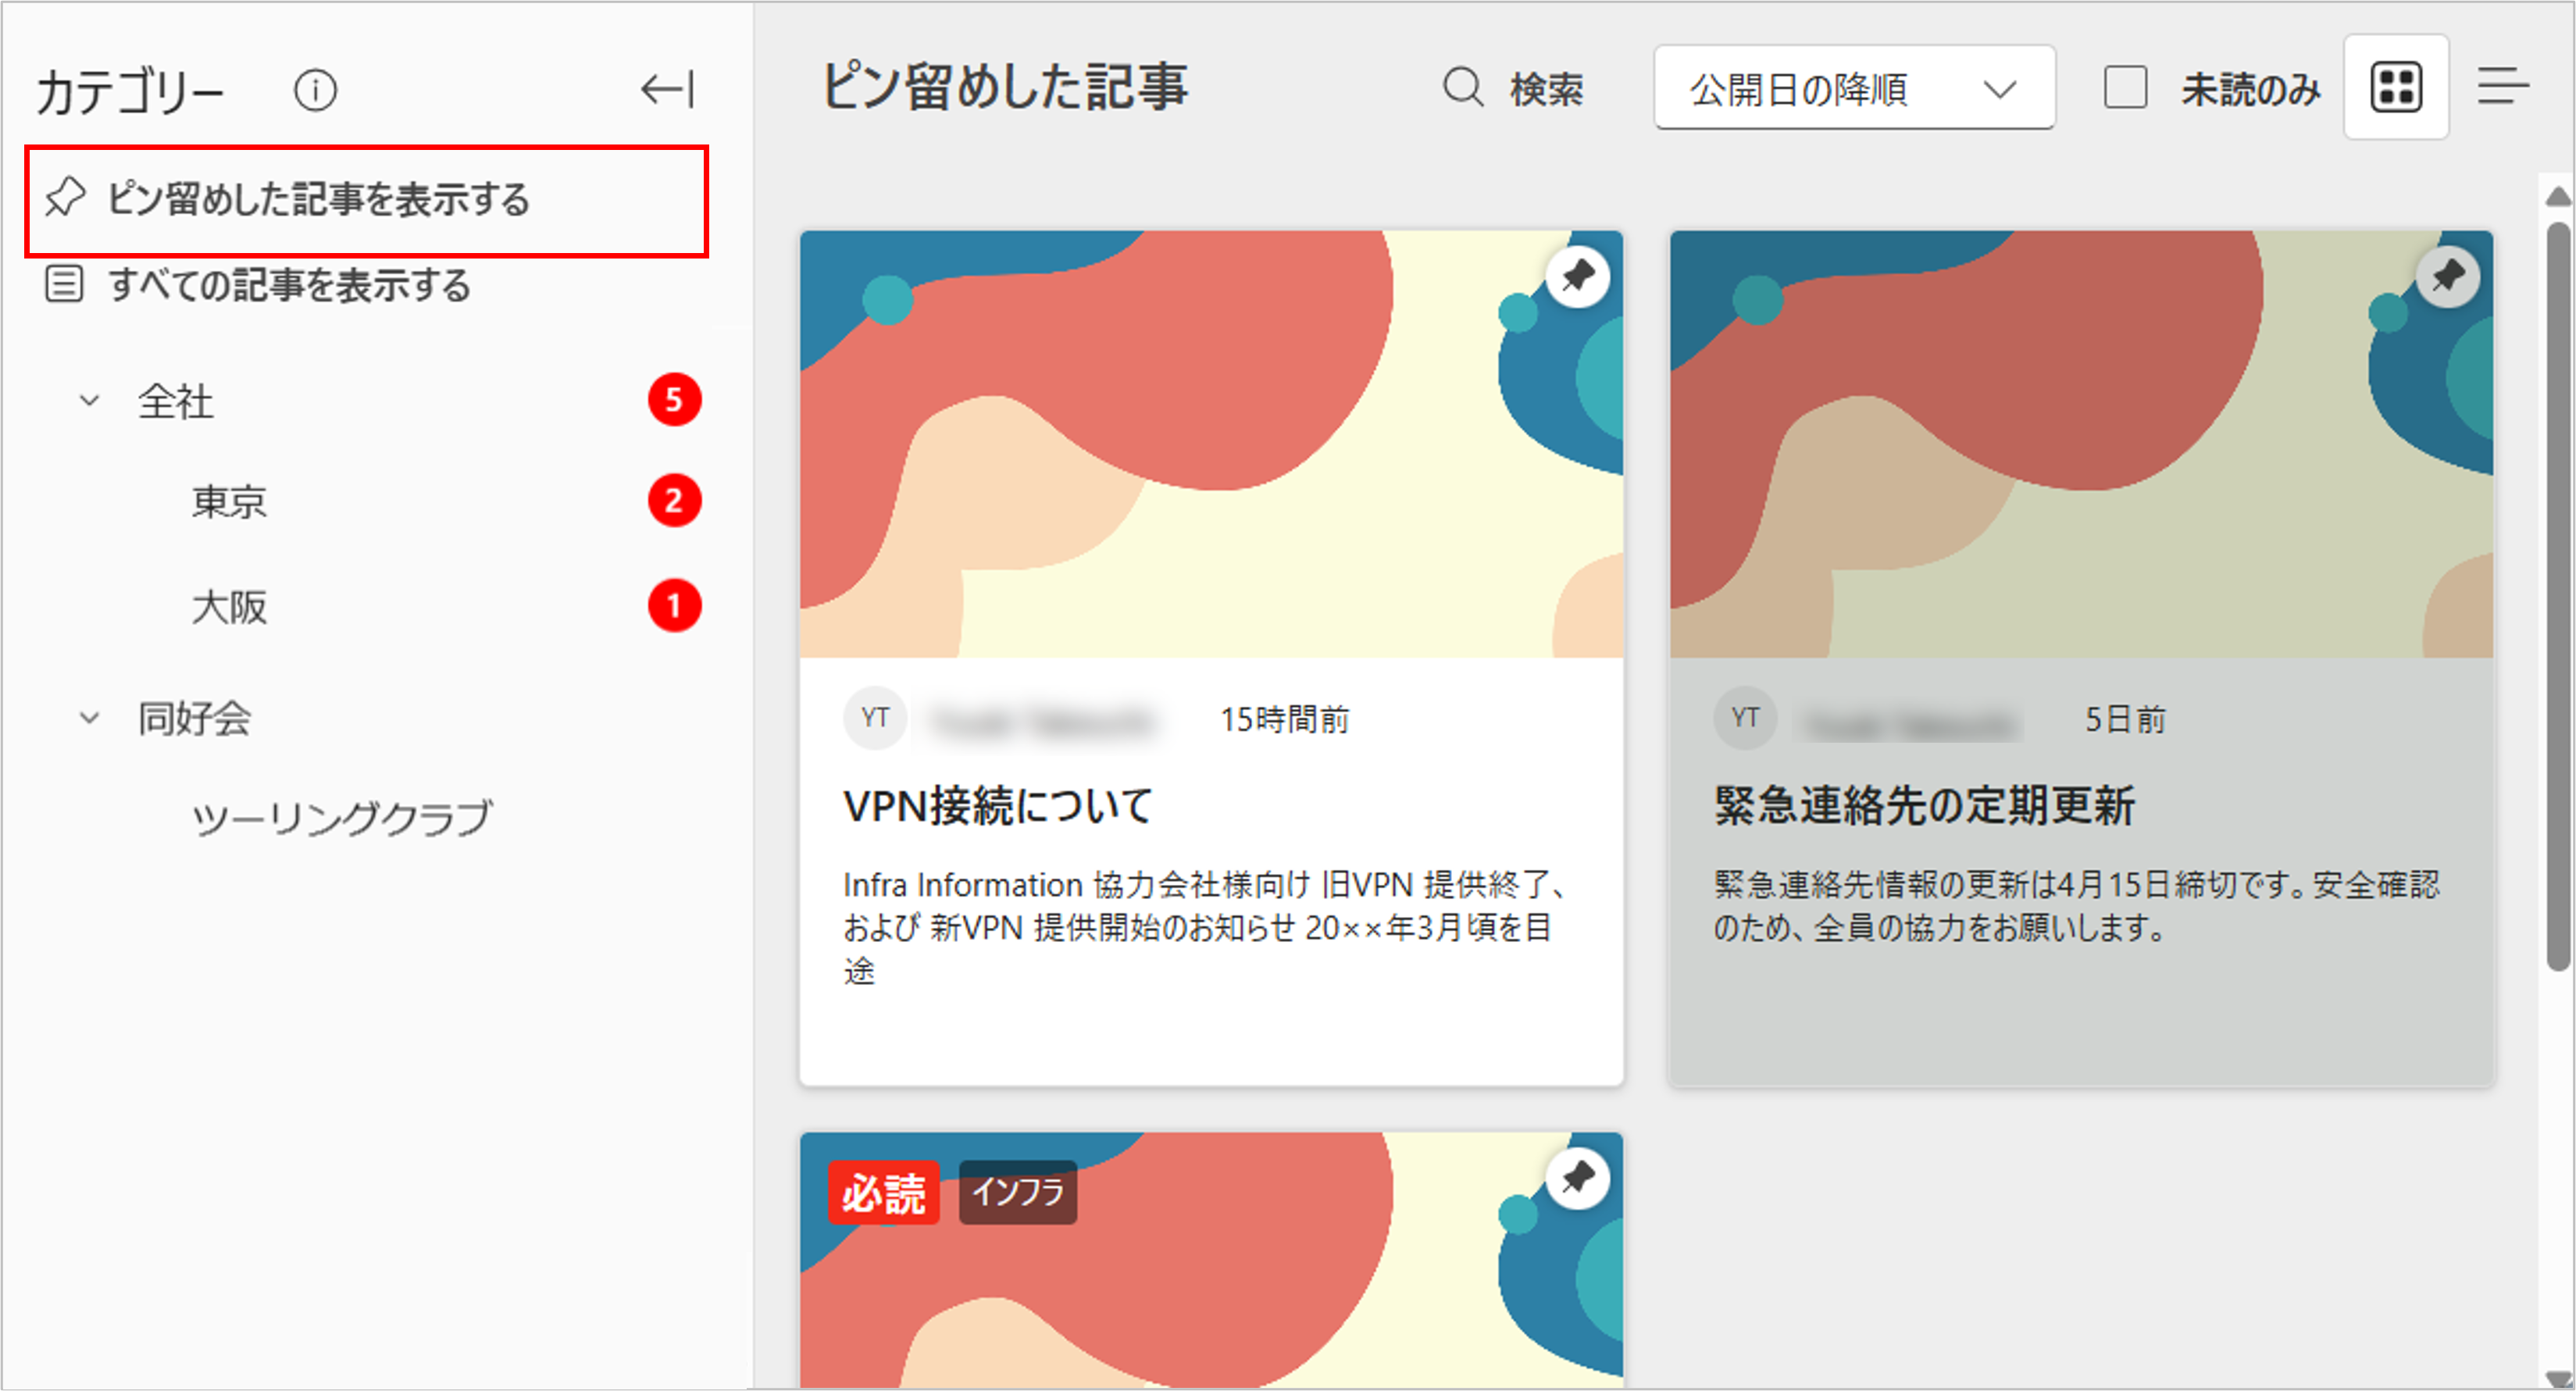This screenshot has height=1391, width=2576.
Task: Click the red 5 badge next to 全社
Action: pyautogui.click(x=674, y=400)
